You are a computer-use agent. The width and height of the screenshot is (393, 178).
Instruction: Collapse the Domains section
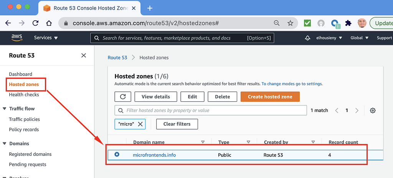[5, 143]
